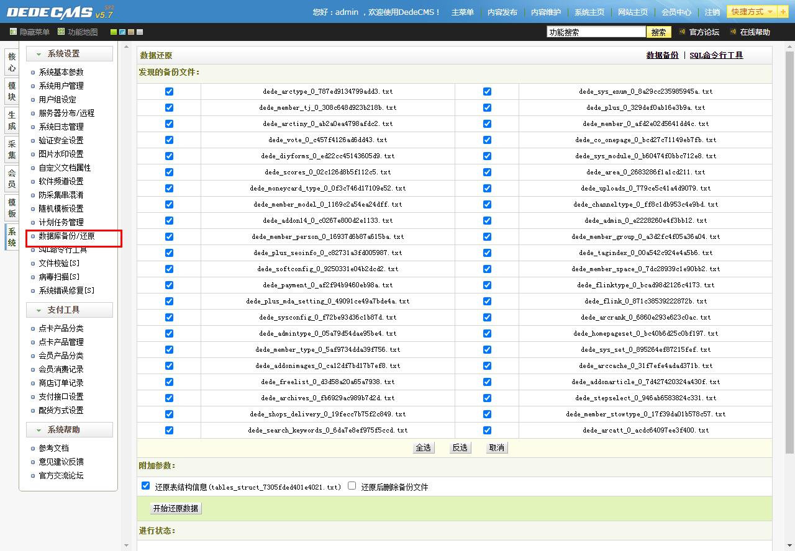Image resolution: width=795 pixels, height=551 pixels.
Task: Click the 全选 select-all button
Action: [x=423, y=447]
